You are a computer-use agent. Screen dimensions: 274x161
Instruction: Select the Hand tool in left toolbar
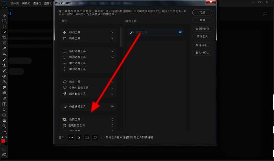(4, 121)
